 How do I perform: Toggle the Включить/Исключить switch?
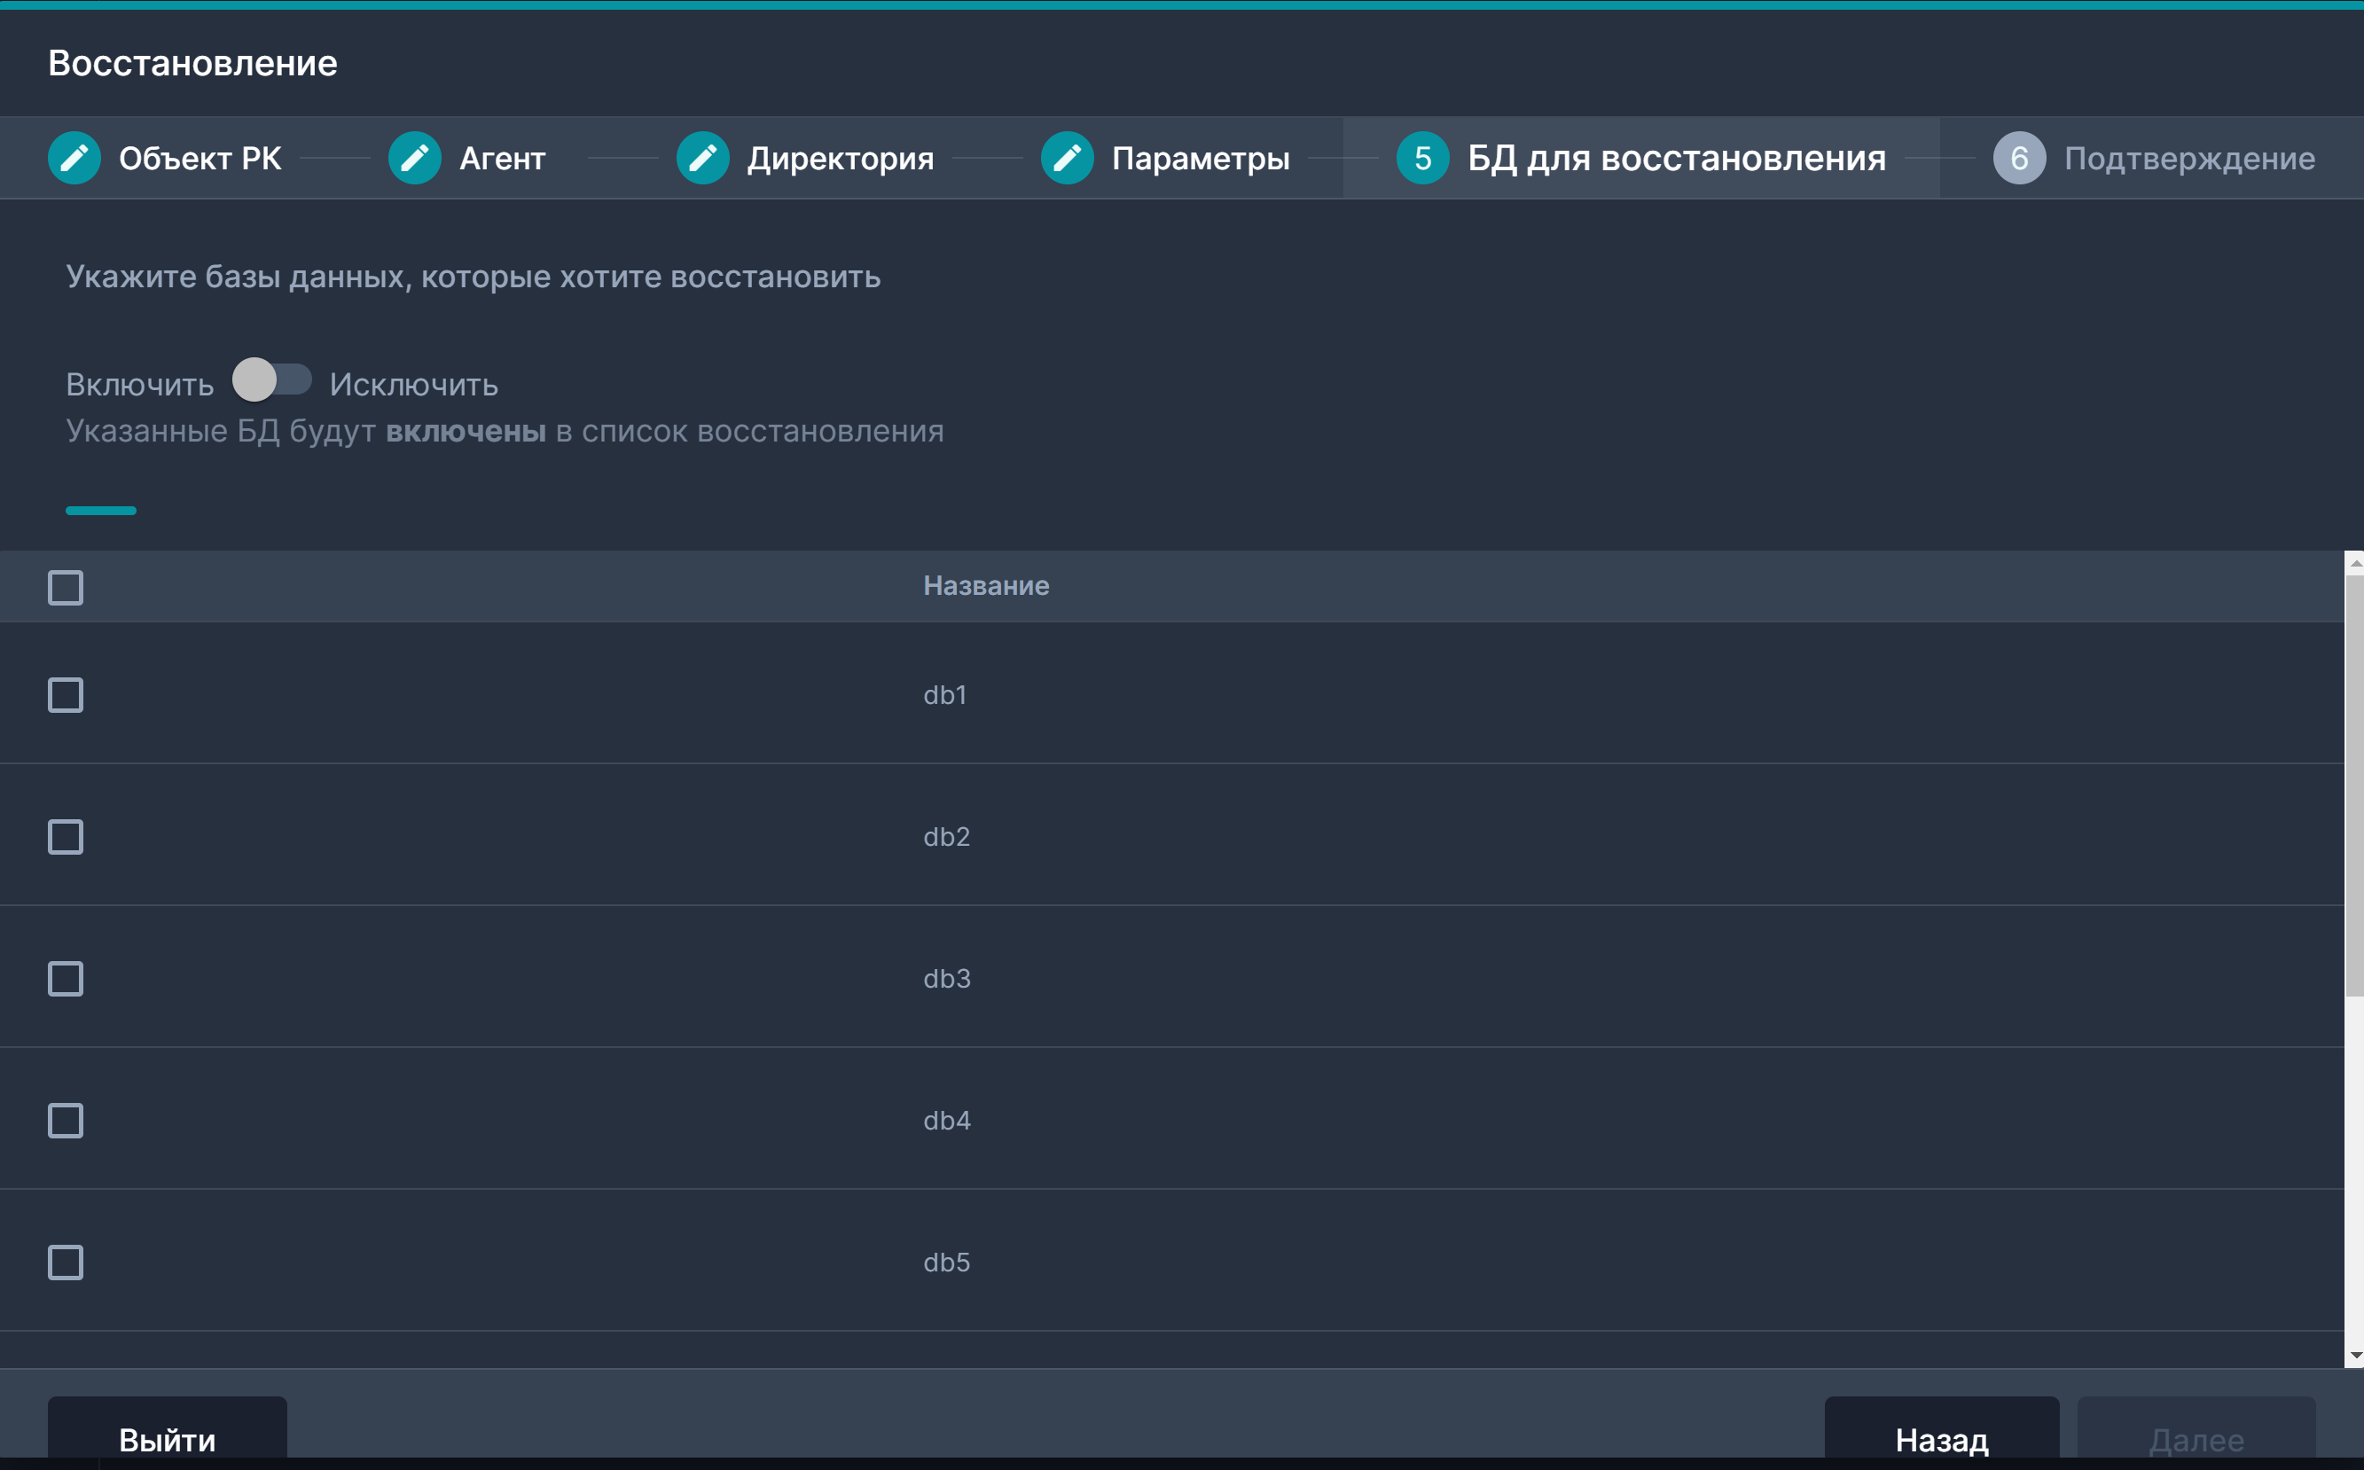coord(271,380)
